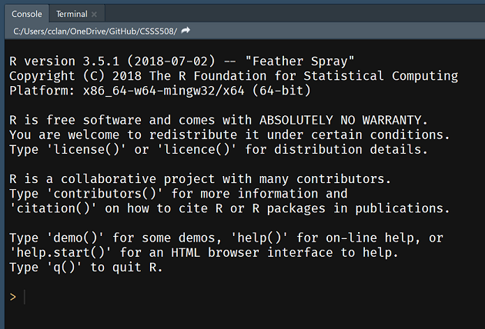Click the 'Platform: x86_64-w64-mingw32/x64' line
This screenshot has height=329, width=485.
pos(160,91)
